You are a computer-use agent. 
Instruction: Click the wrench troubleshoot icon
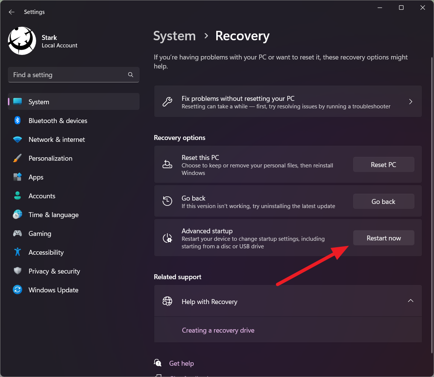(x=167, y=102)
